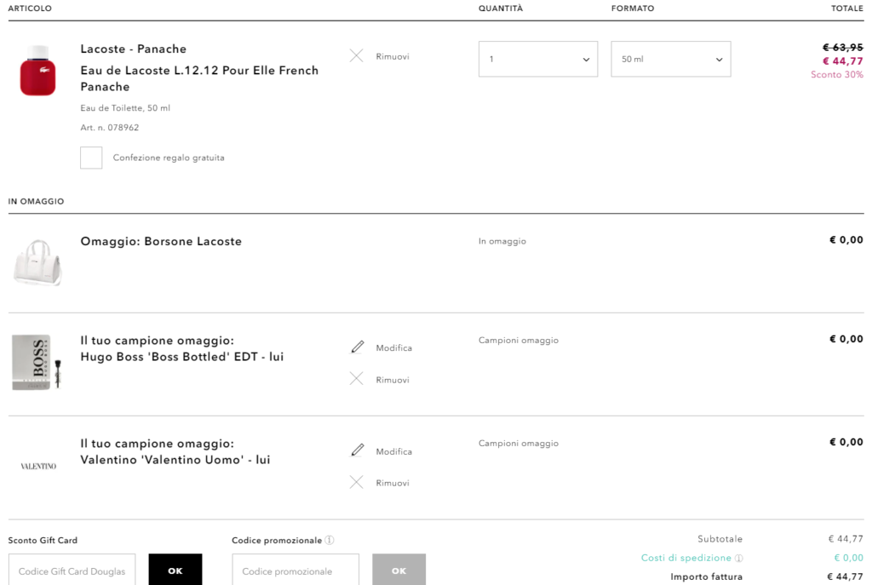Click pencil icon for Hugo Boss sample
This screenshot has height=585, width=872.
tap(357, 347)
